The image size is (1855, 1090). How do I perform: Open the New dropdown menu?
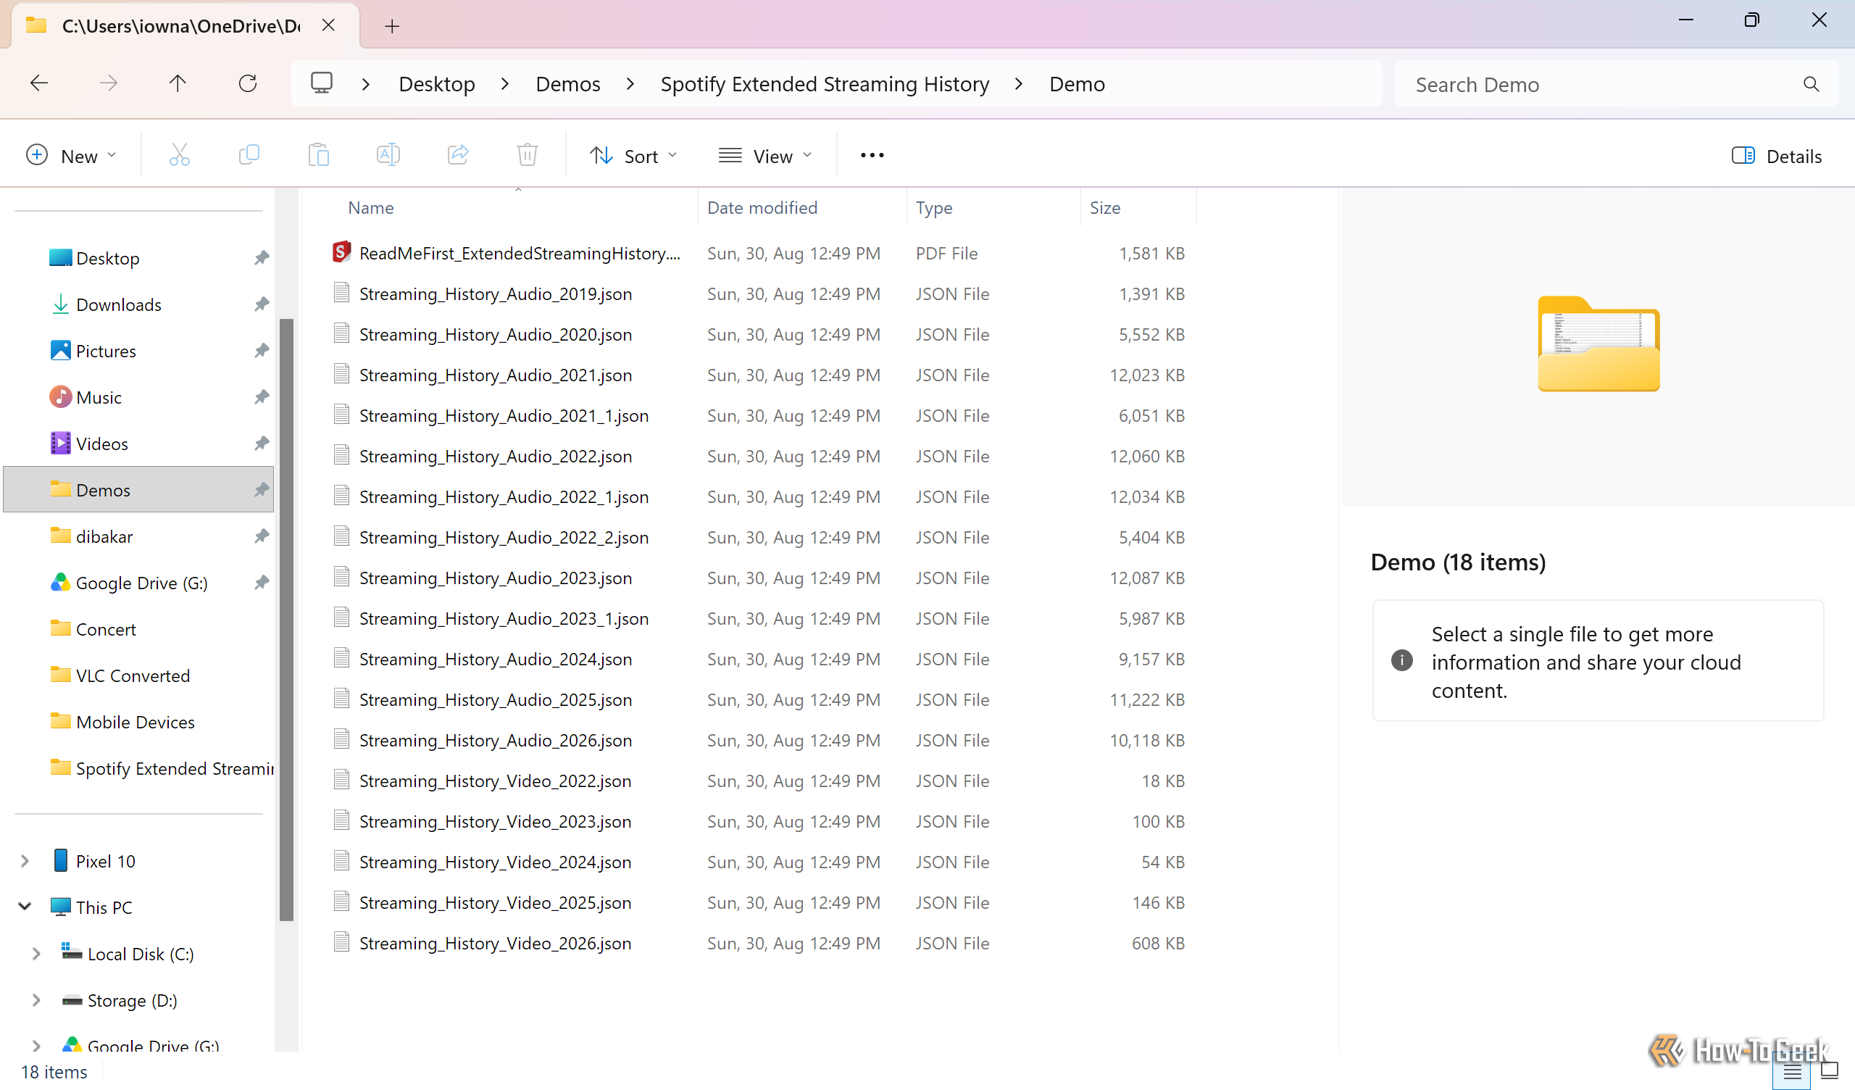71,155
